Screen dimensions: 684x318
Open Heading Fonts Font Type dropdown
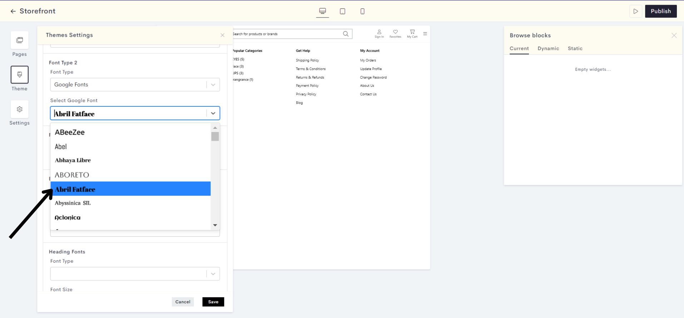pyautogui.click(x=135, y=274)
